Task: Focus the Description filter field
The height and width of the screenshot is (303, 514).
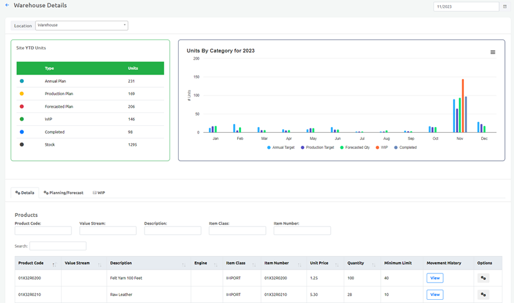Action: (173, 230)
